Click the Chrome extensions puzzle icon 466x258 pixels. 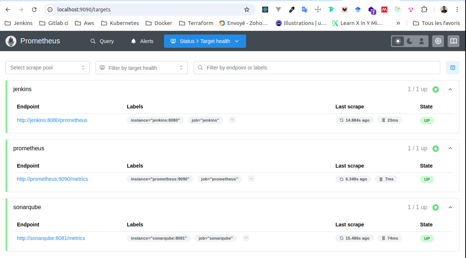point(424,10)
